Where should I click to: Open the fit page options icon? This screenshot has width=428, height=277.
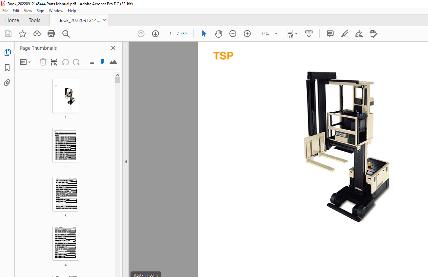292,34
